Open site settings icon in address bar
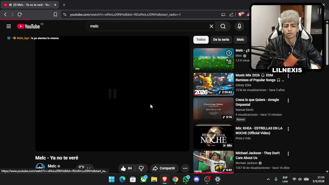The image size is (329, 185). pyautogui.click(x=65, y=14)
